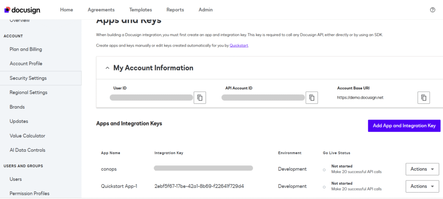Go to the Home tab
443x199 pixels.
tap(67, 9)
